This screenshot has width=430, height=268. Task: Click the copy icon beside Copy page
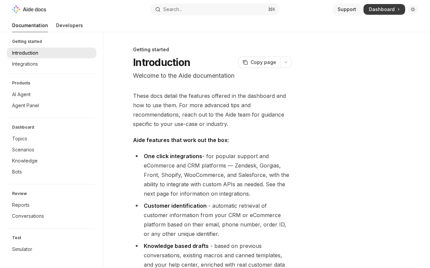point(245,62)
